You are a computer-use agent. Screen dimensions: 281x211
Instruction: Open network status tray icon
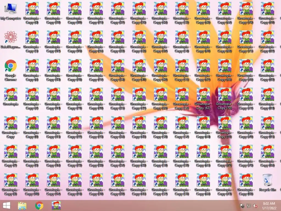coord(249,206)
